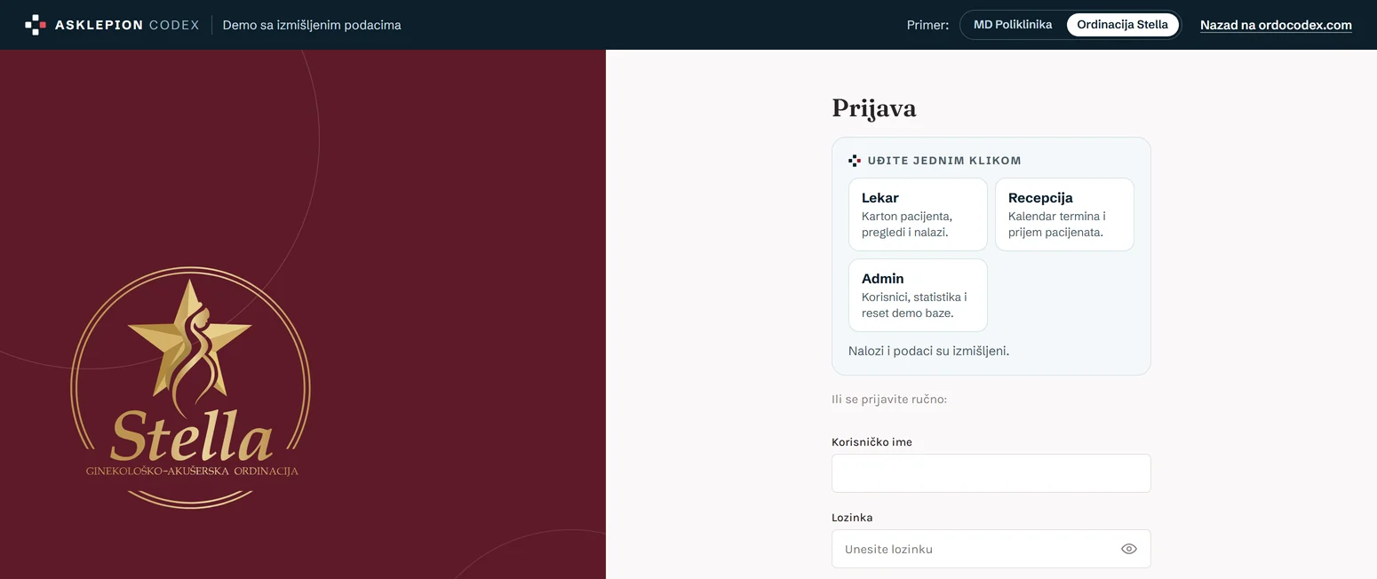Select the Ordinacija Stella demo option
Screen dimensions: 1377x579
click(1122, 25)
